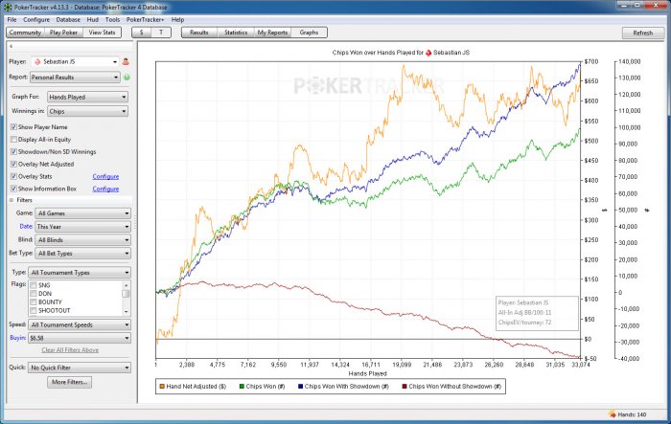Switch to the Community tab

pyautogui.click(x=25, y=33)
